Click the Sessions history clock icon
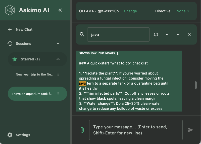Screen dimensions: 201x144 (10, 44)
